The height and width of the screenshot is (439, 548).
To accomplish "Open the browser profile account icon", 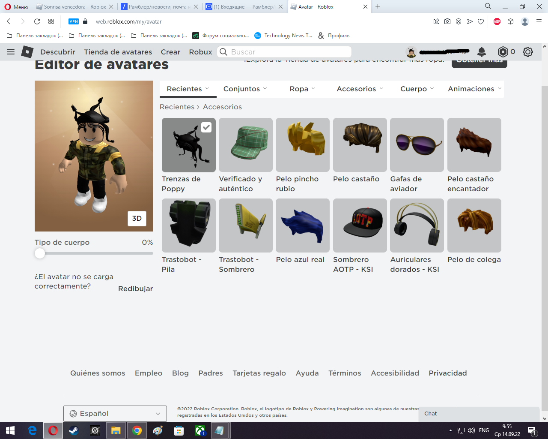I will [x=525, y=21].
